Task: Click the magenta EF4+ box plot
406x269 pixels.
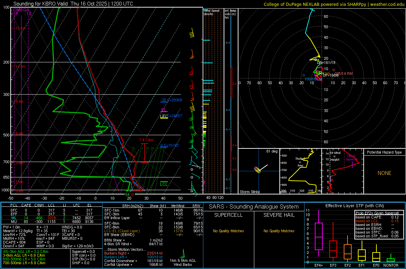Action: pyautogui.click(x=319, y=233)
